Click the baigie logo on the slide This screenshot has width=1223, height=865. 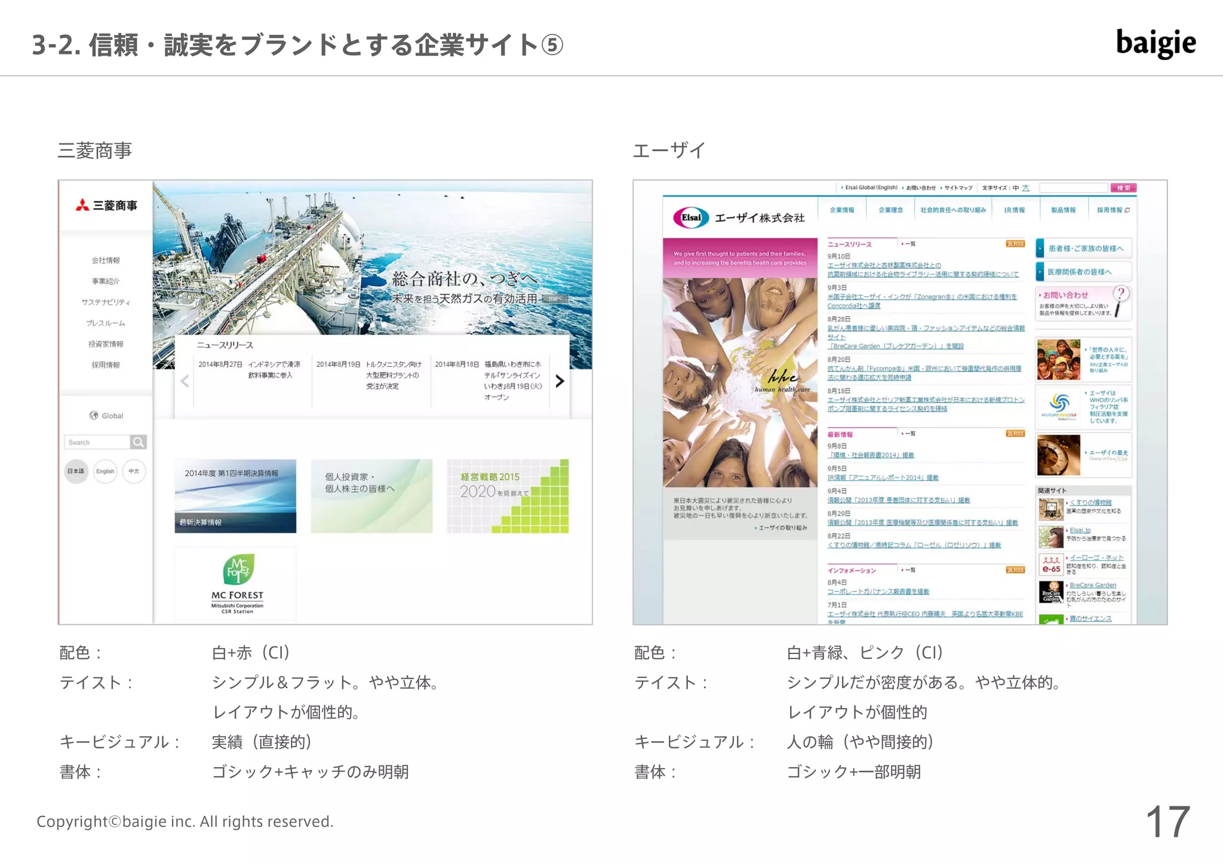tap(1156, 44)
